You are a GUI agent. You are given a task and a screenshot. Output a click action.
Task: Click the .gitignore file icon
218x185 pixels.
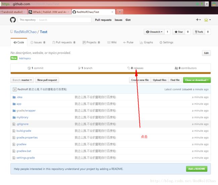pos(14,124)
